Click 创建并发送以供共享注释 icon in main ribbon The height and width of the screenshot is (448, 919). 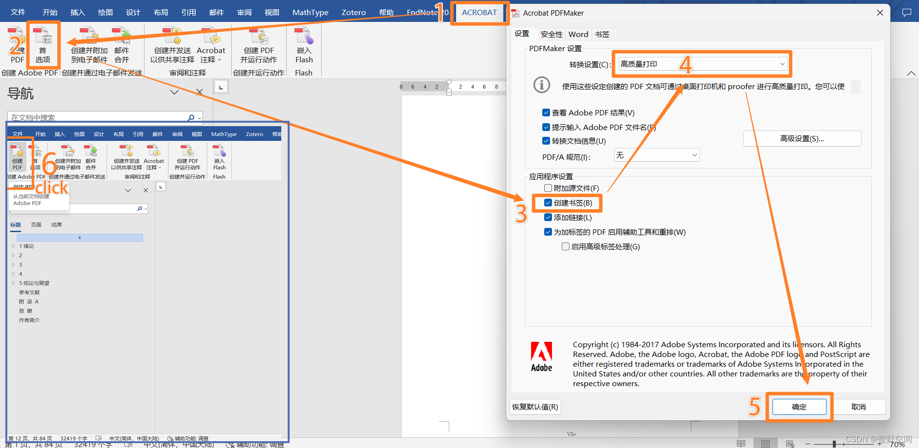[x=172, y=45]
